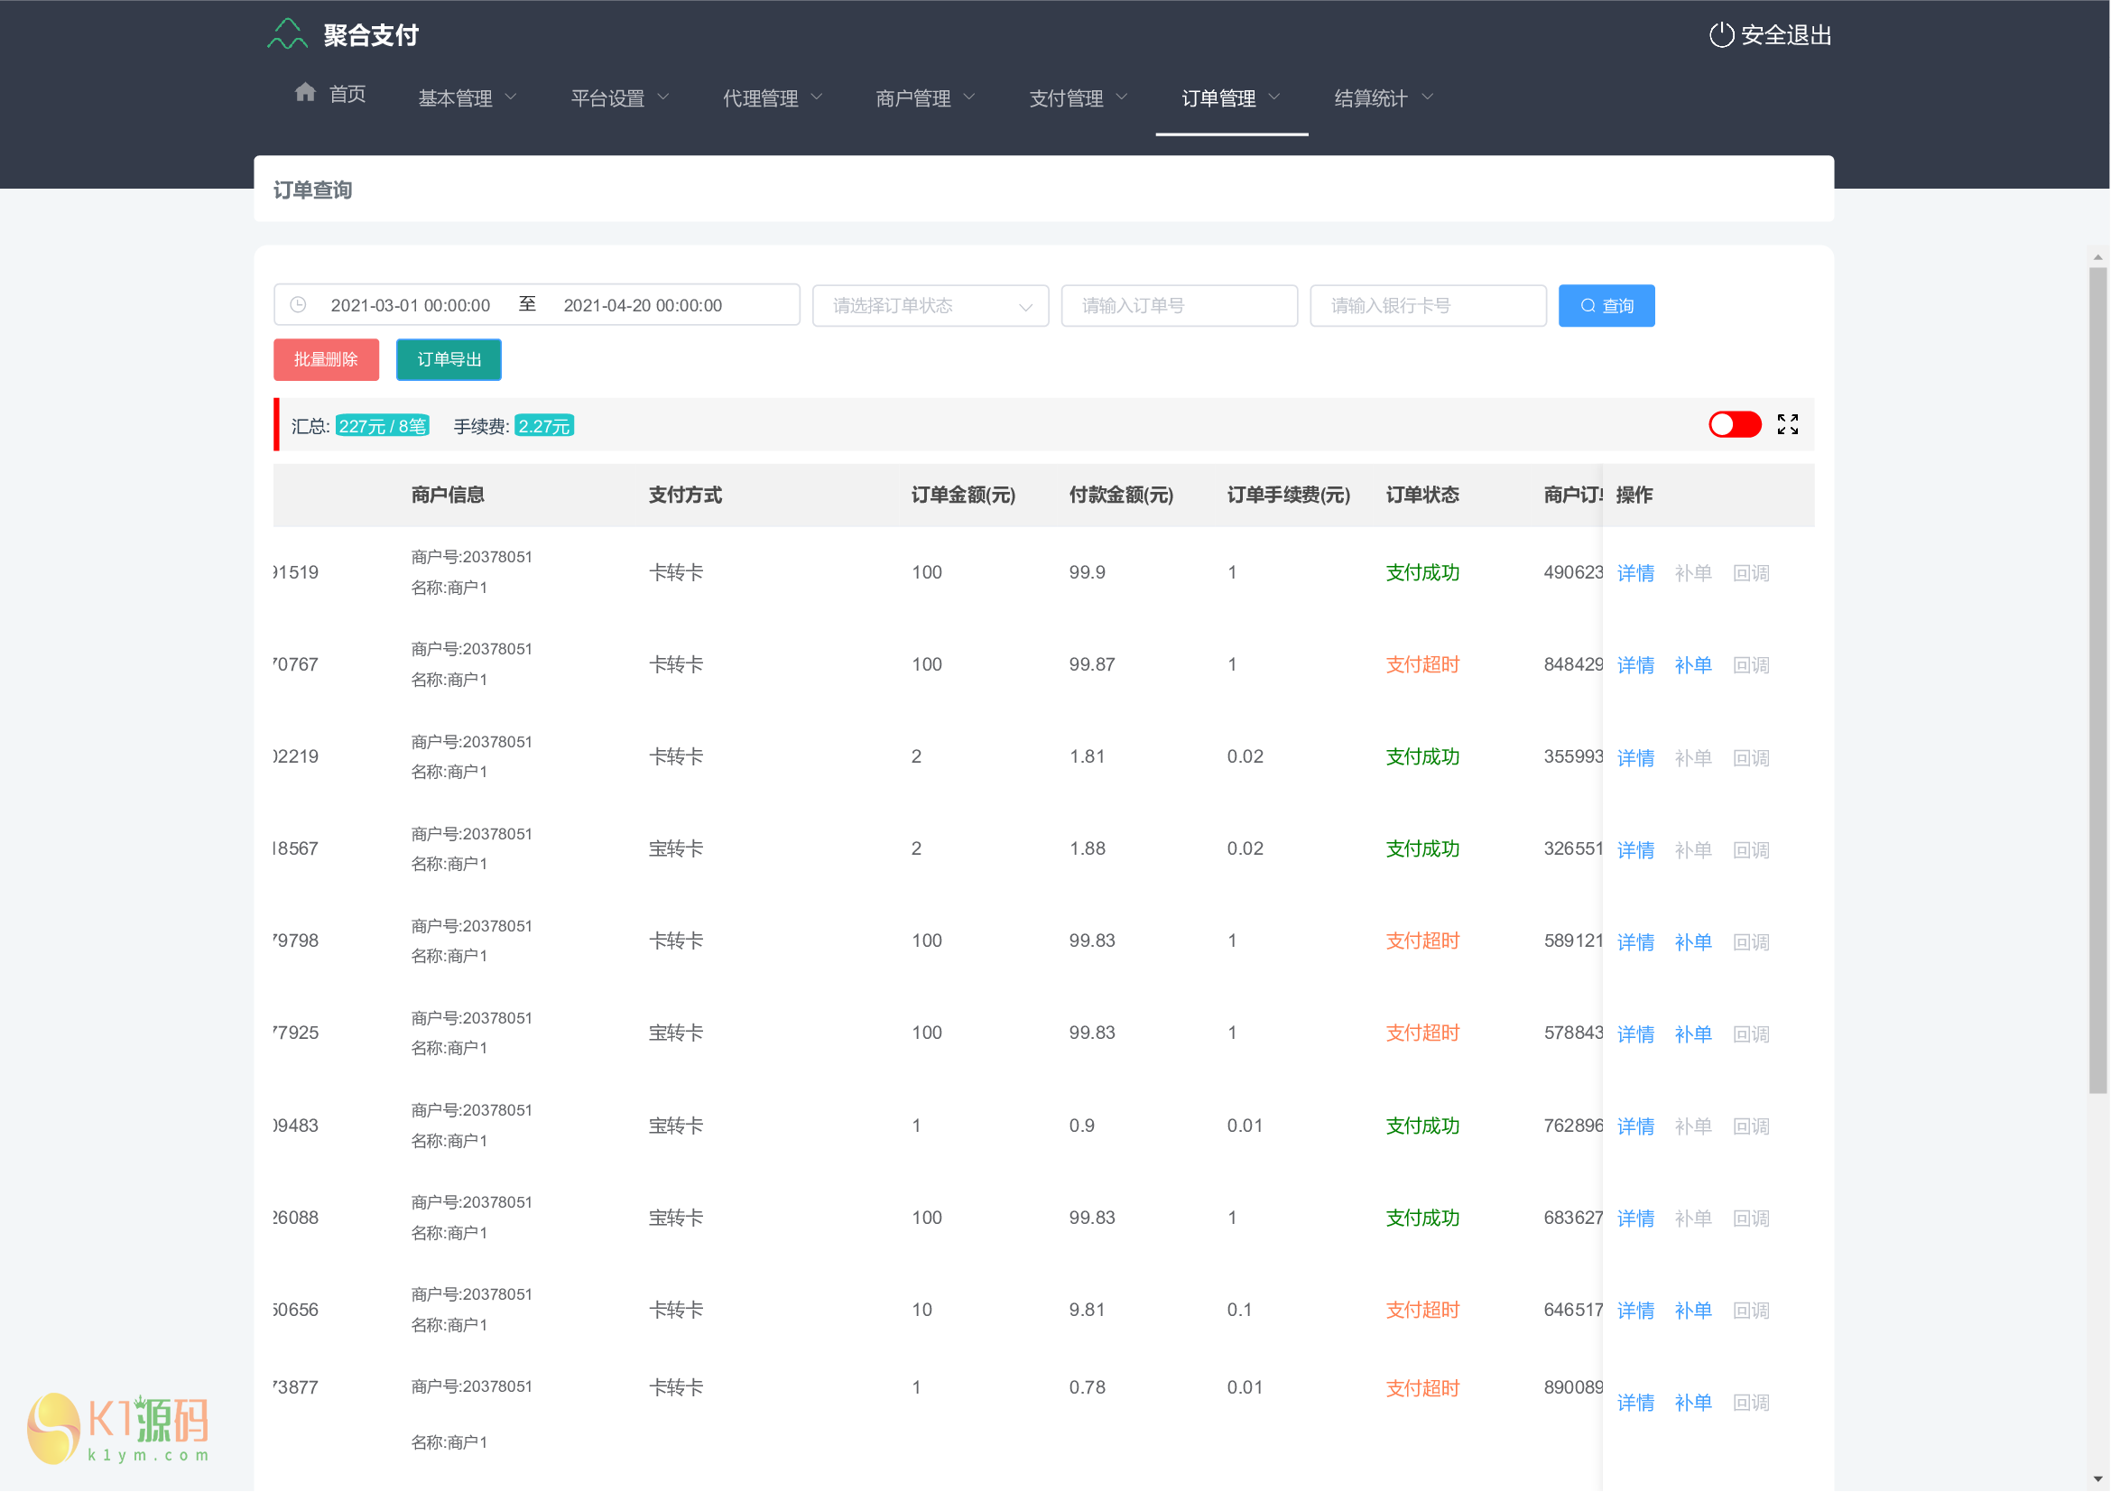The image size is (2111, 1492).
Task: Open 详情 for the first order row
Action: click(x=1634, y=574)
